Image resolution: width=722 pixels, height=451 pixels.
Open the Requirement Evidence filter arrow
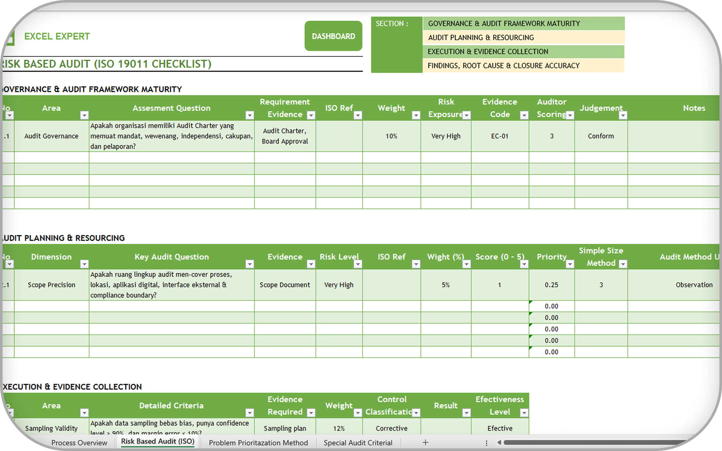(311, 115)
